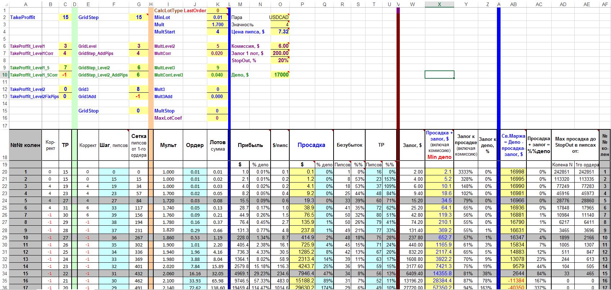Click the Св.Маржа header cell
Image resolution: width=611 pixels, height=290 pixels.
(x=513, y=145)
